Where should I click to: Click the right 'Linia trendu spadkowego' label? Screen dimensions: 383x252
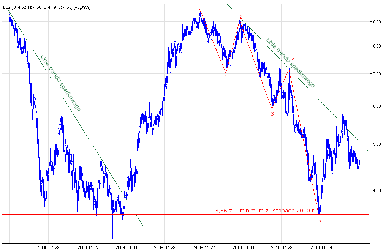tap(291, 63)
